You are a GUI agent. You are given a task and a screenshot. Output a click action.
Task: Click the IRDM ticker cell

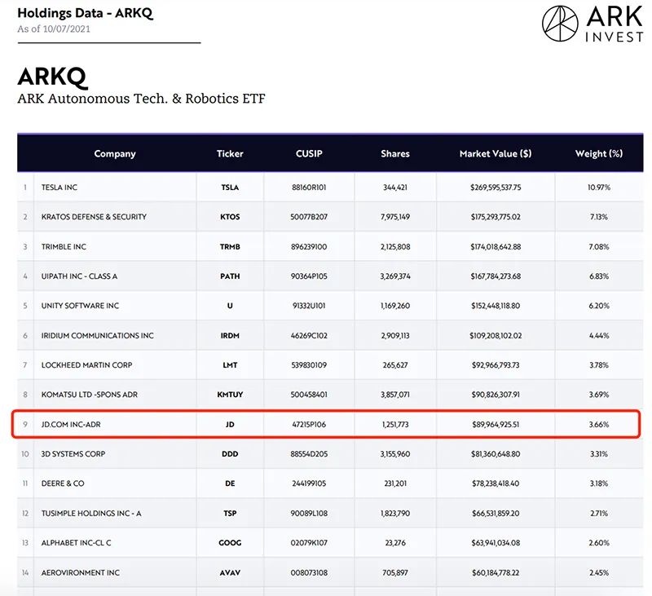pos(230,336)
